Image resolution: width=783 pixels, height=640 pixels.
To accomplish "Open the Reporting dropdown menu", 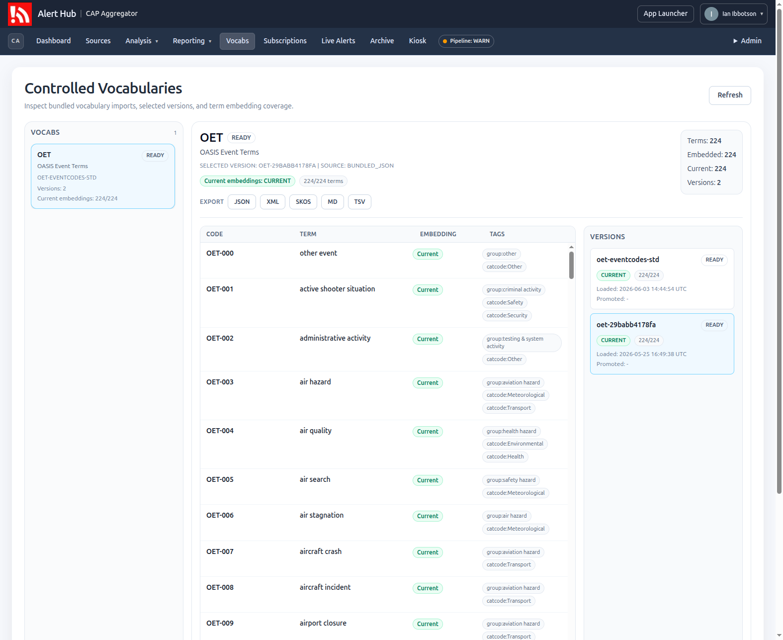I will pos(192,41).
